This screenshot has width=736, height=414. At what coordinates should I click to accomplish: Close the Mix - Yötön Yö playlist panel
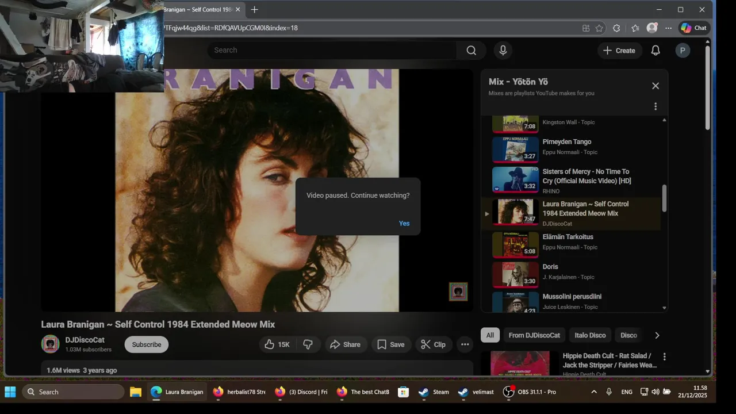[655, 86]
